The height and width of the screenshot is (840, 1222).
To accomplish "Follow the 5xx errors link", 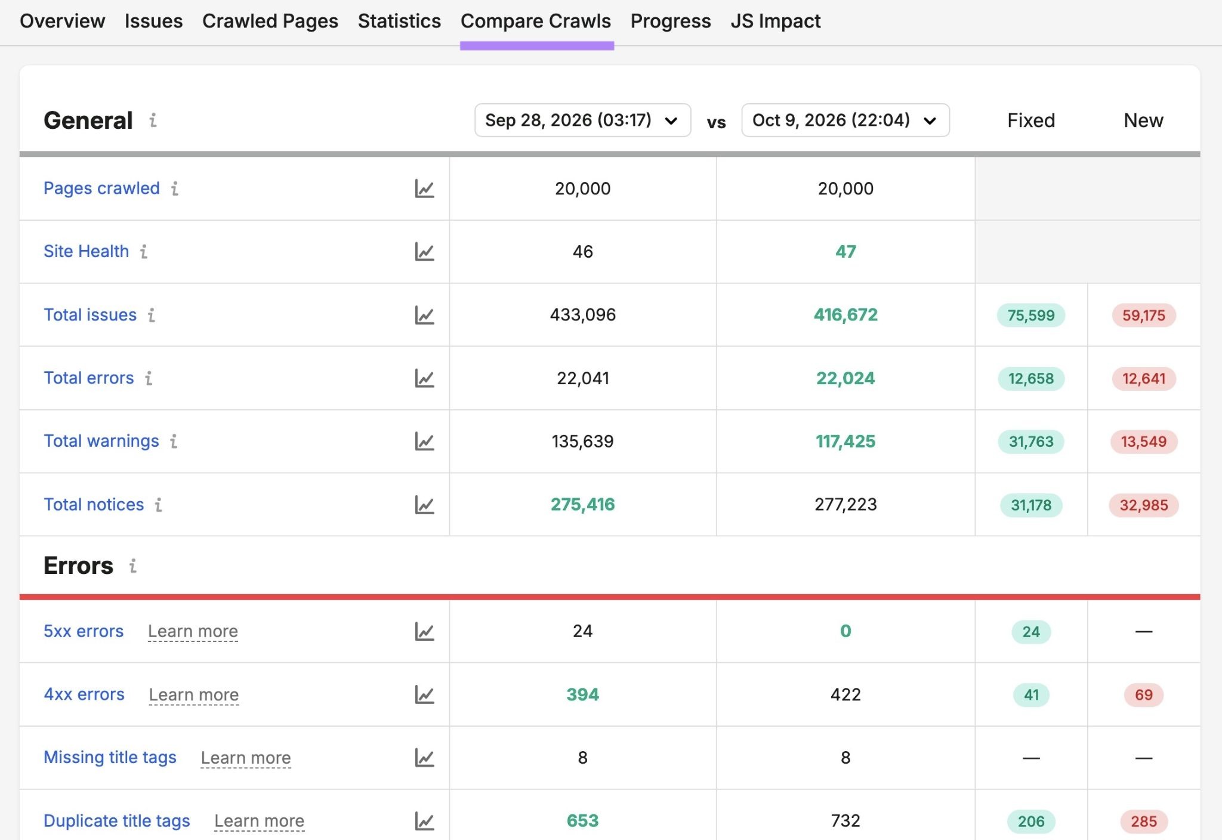I will 84,631.
